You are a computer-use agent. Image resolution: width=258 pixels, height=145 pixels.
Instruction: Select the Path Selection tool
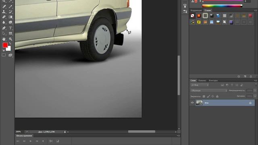pos(4,33)
